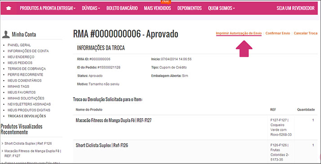Viewport: 321px width, 164px height.
Task: Go to the home icon
Action: [x=9, y=8]
